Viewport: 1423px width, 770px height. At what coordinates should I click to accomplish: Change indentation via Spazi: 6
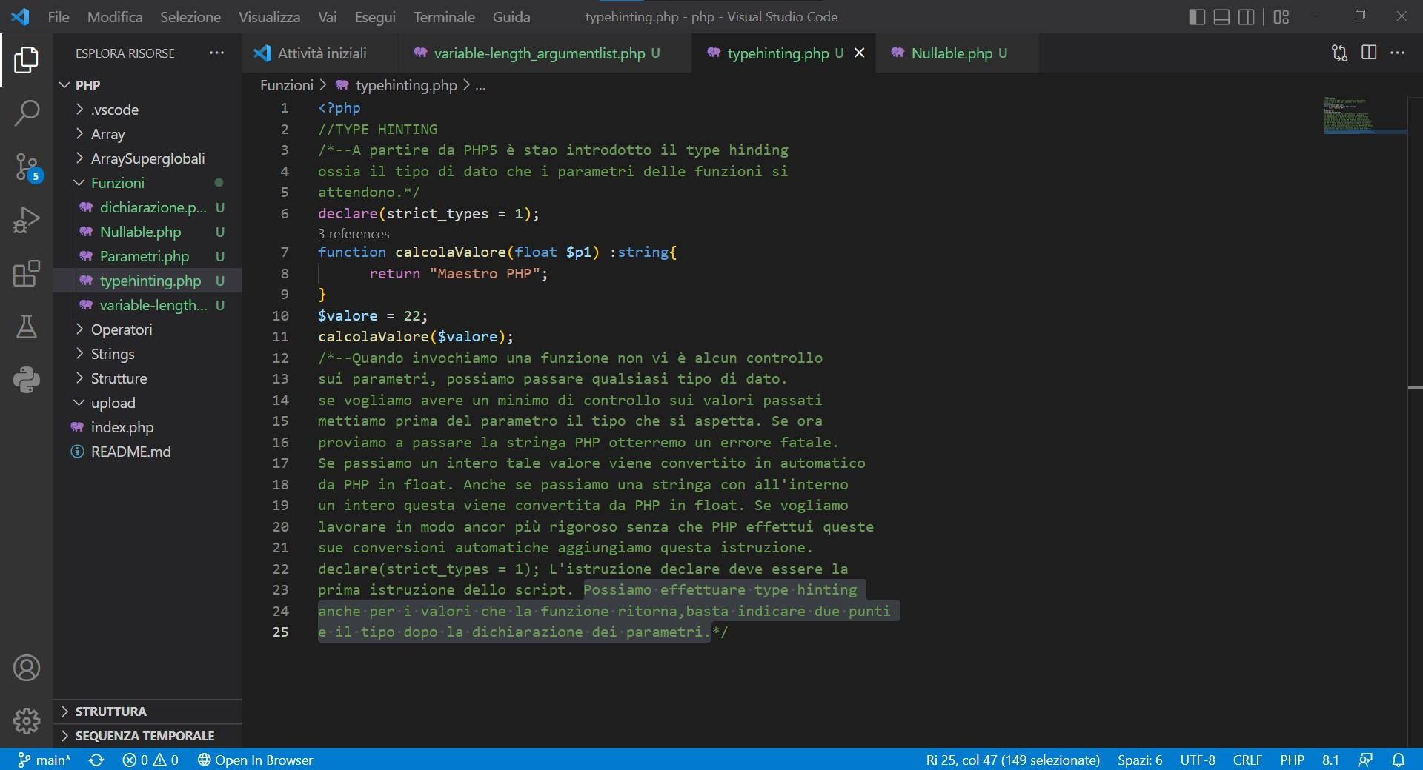pyautogui.click(x=1140, y=760)
